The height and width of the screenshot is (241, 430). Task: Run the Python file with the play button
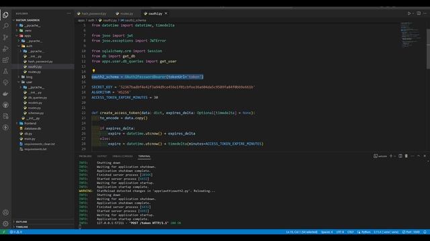click(x=409, y=13)
